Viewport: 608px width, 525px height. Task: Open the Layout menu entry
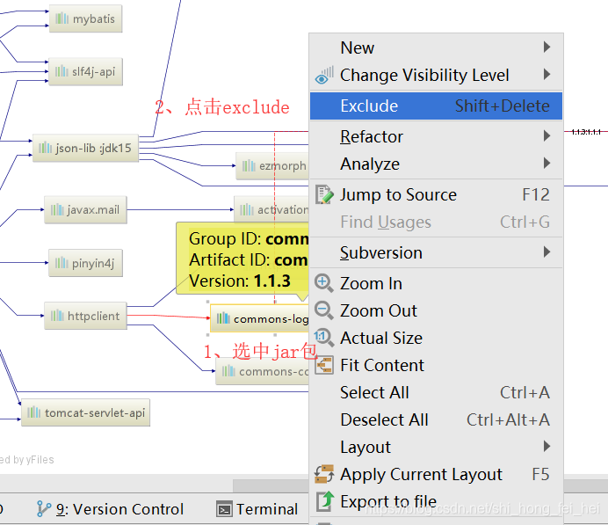tap(436, 447)
